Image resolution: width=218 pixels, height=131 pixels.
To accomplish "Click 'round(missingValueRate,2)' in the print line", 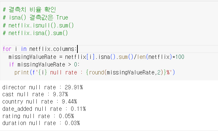I will click(126, 72).
